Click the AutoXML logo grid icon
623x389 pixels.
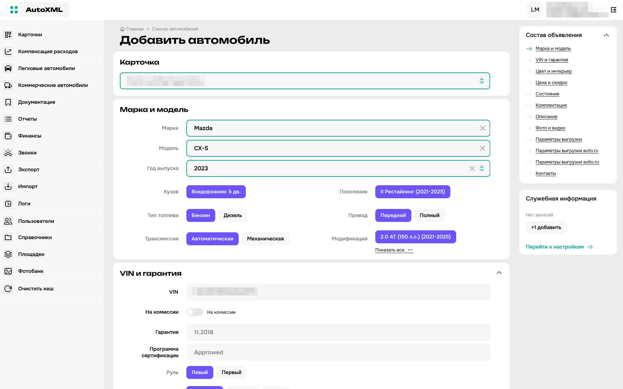coord(14,9)
